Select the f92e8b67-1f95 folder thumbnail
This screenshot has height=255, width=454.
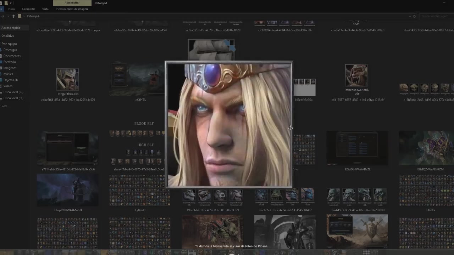coord(212,198)
